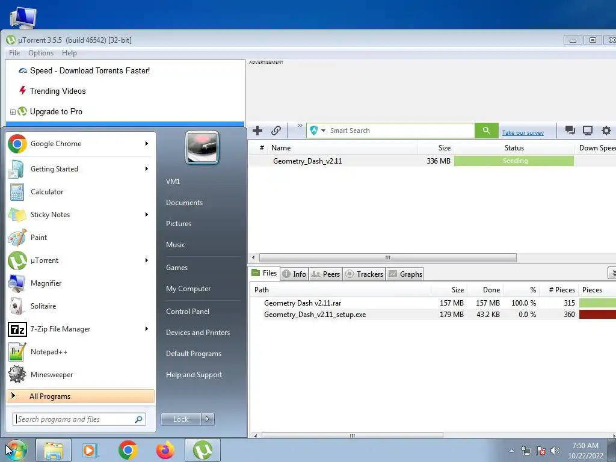Switch to the Peers tab

(x=325, y=274)
